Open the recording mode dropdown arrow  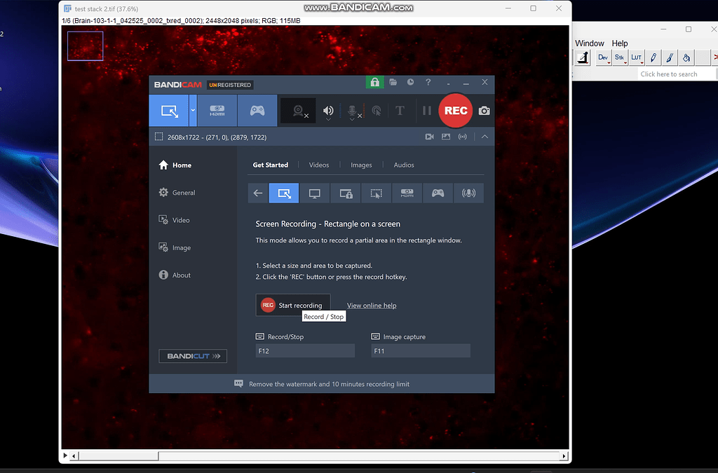point(191,111)
